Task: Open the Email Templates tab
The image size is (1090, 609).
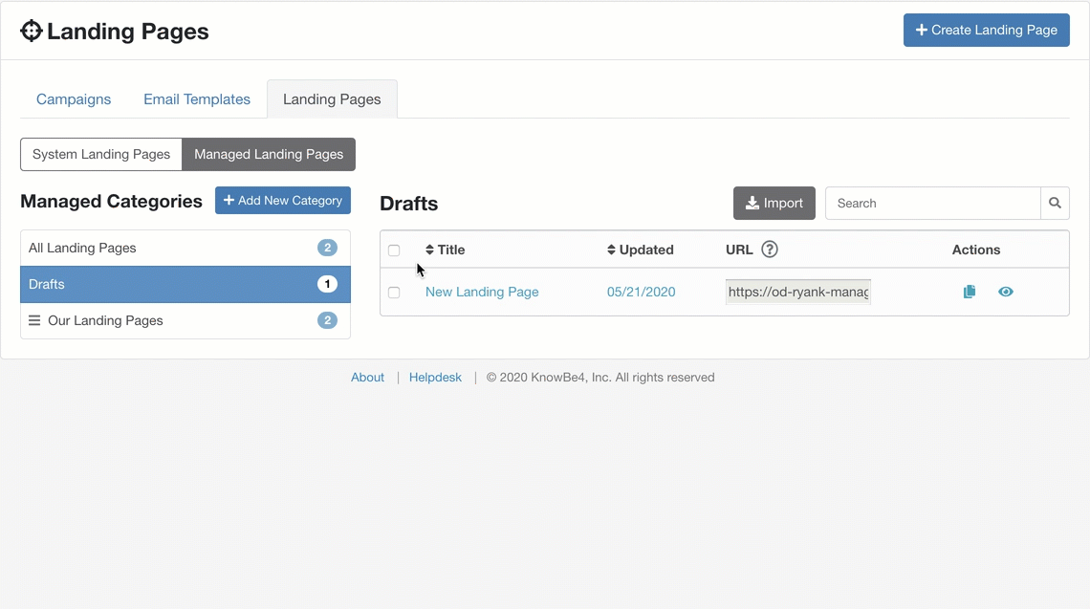Action: pyautogui.click(x=197, y=99)
